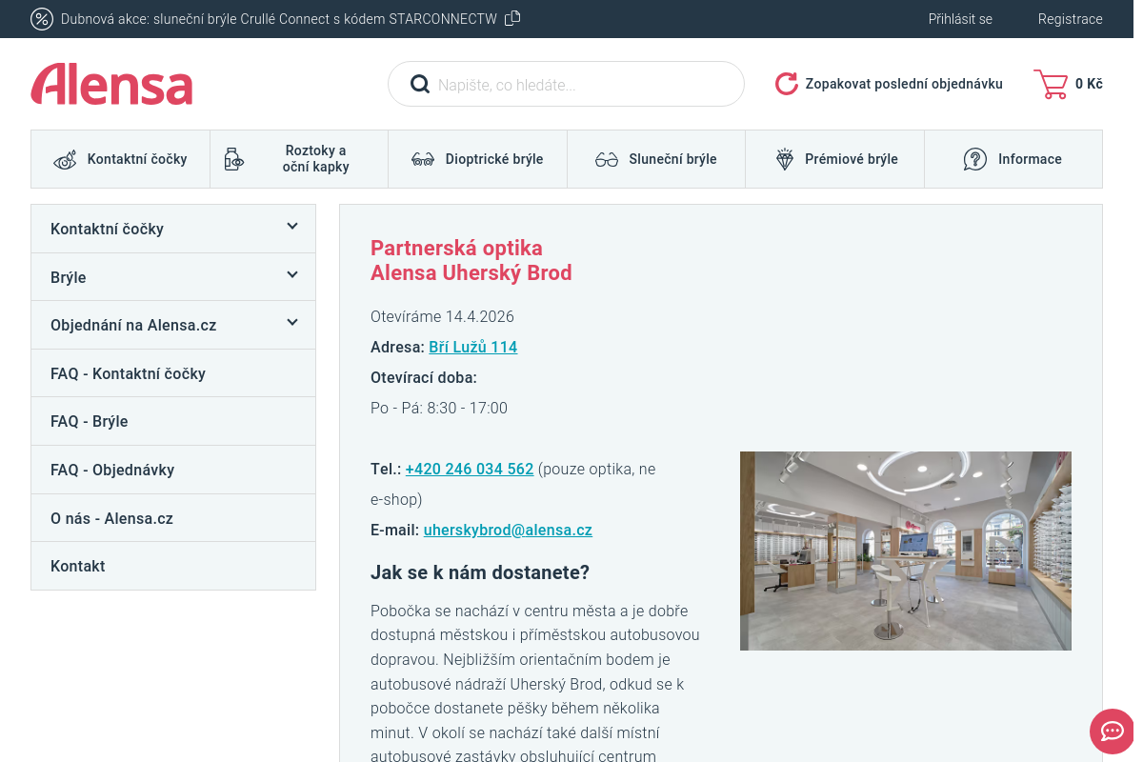Click the solution bottle icon
The image size is (1143, 762).
[233, 159]
